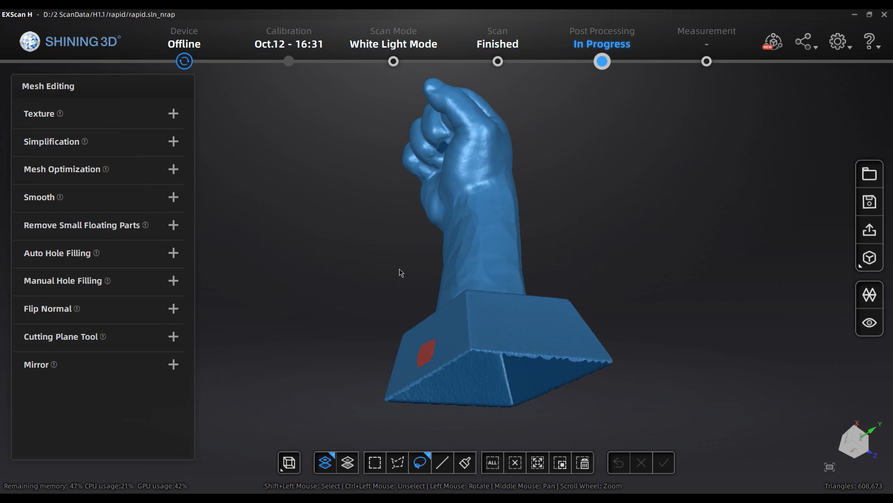Screen dimensions: 893x503
Task: Delete the selected mesh data
Action: (584, 462)
